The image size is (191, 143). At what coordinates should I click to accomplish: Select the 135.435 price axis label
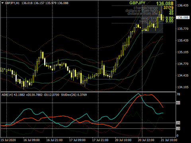[x=183, y=41]
